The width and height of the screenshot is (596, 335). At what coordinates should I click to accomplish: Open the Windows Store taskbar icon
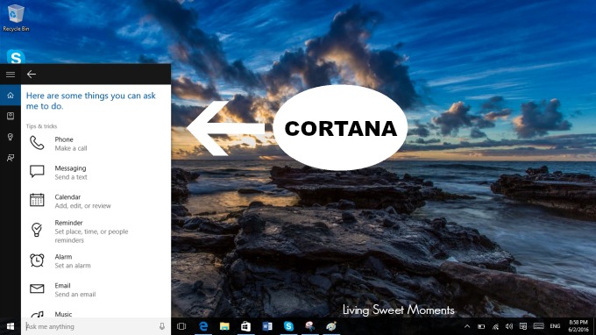pos(246,326)
